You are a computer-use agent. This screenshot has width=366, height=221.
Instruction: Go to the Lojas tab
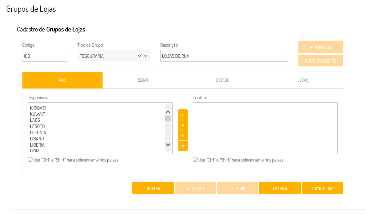(x=303, y=80)
